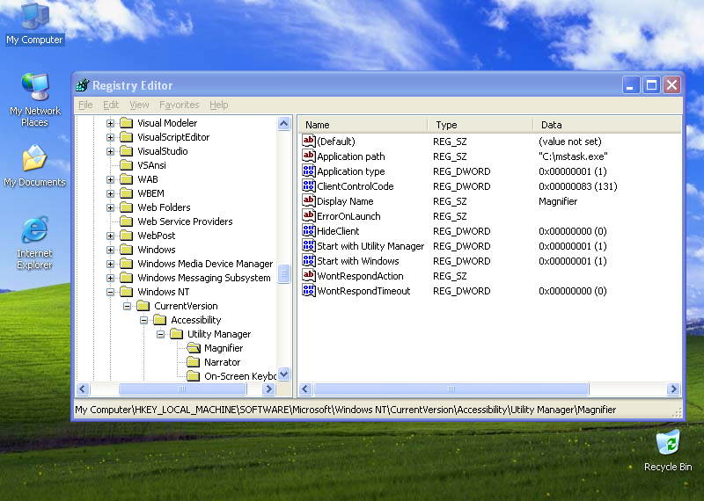Collapse the CurrentVersion key
704x501 pixels.
[127, 306]
